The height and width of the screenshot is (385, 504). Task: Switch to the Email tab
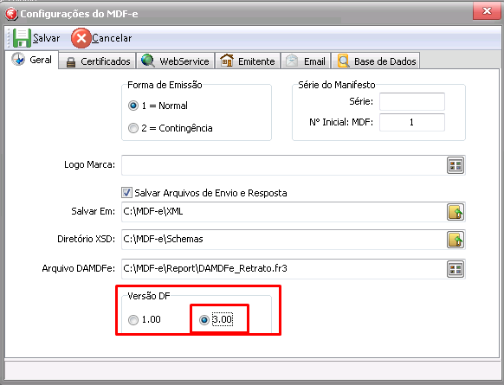coord(306,61)
